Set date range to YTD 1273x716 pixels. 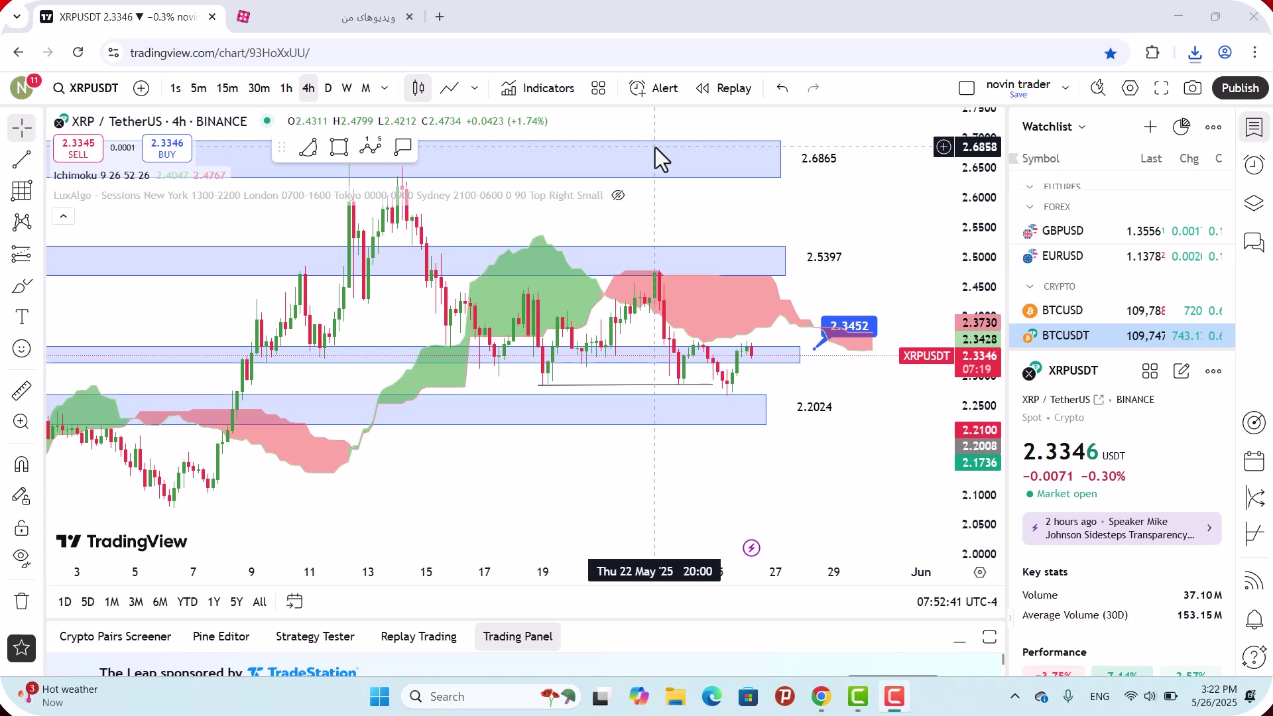pos(187,602)
